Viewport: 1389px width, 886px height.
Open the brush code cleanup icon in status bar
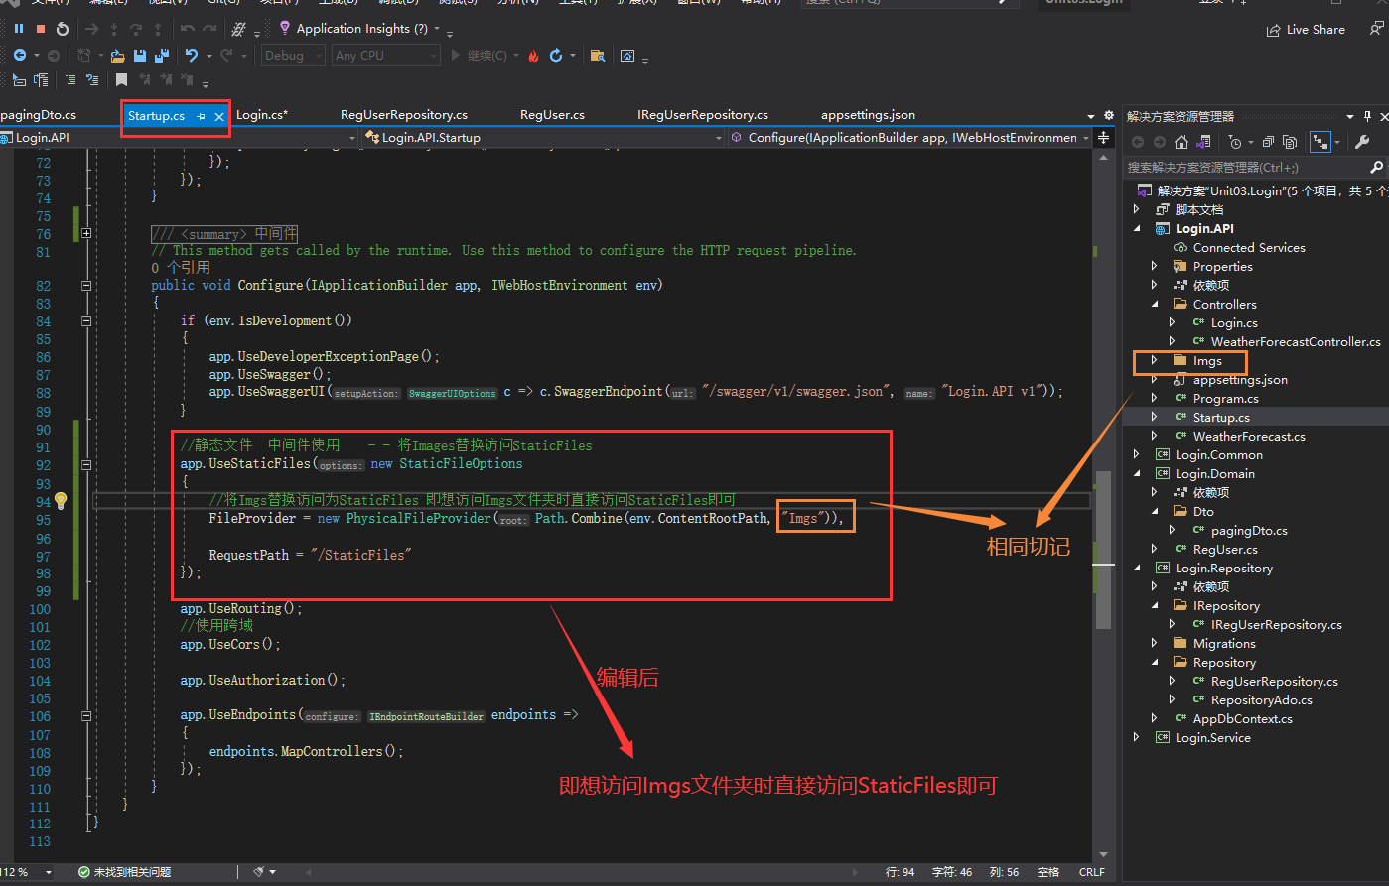[x=259, y=872]
